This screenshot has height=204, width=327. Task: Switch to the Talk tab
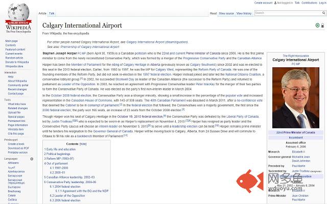click(x=52, y=13)
